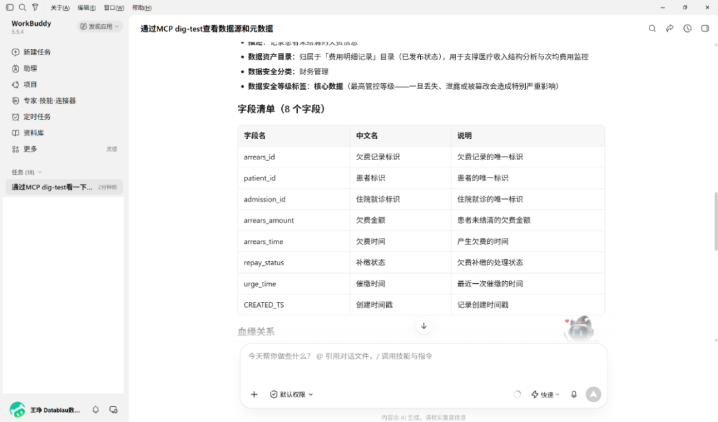The image size is (718, 422).
Task: Share this conversation
Action: pyautogui.click(x=669, y=29)
